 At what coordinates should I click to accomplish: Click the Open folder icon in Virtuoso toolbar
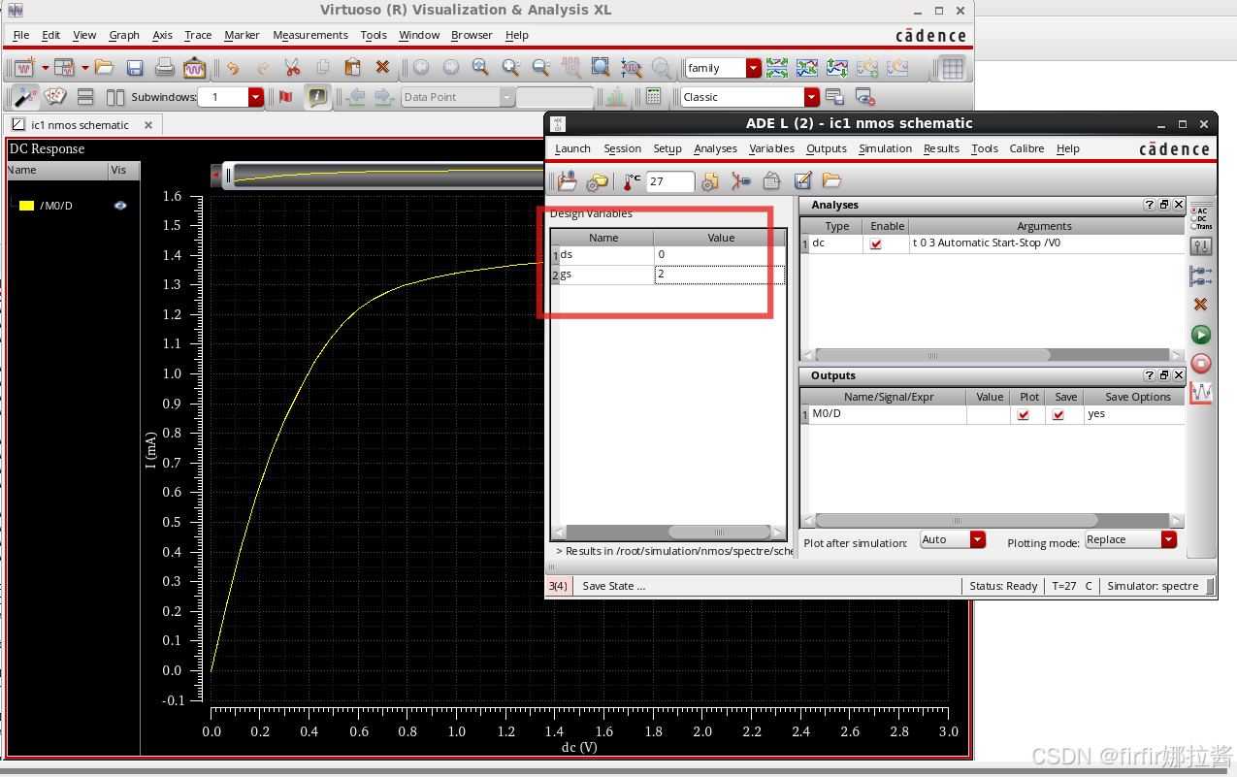[104, 68]
